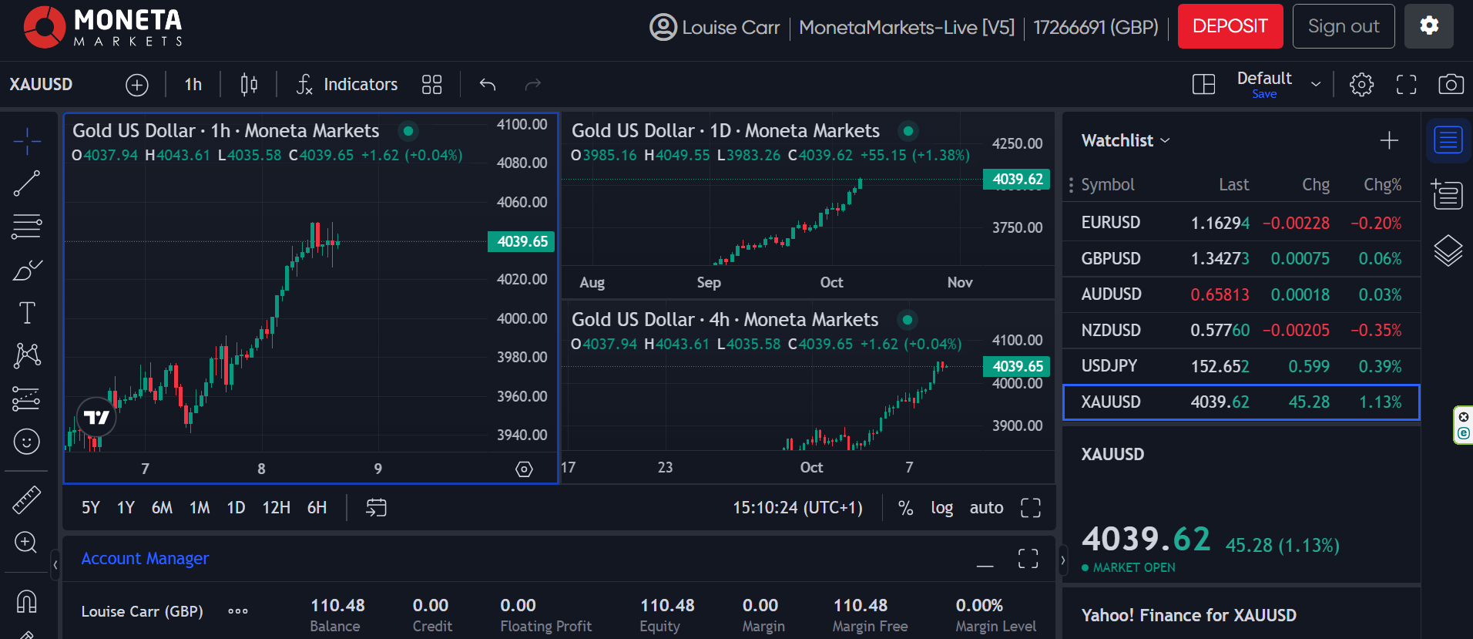Select XAUUSD row in the watchlist

point(1241,402)
